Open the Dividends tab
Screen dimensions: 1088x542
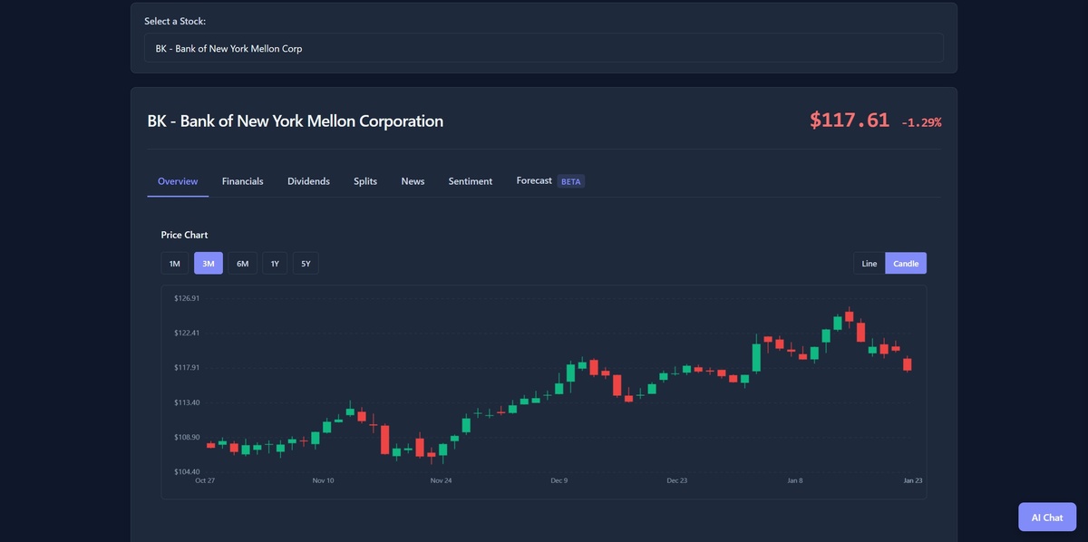pyautogui.click(x=308, y=181)
